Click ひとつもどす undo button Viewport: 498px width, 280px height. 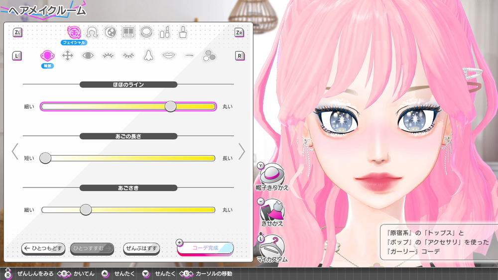pos(43,248)
